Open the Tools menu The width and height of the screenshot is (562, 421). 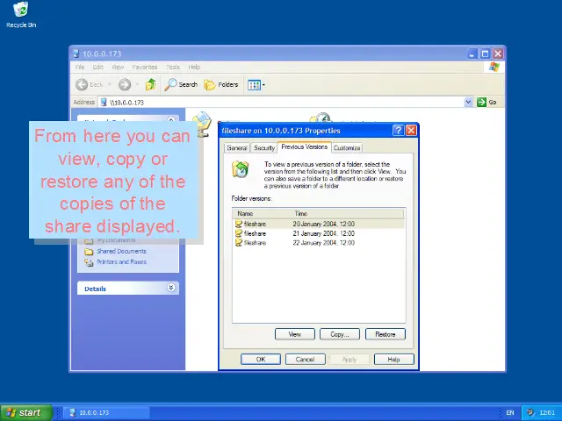pyautogui.click(x=173, y=67)
